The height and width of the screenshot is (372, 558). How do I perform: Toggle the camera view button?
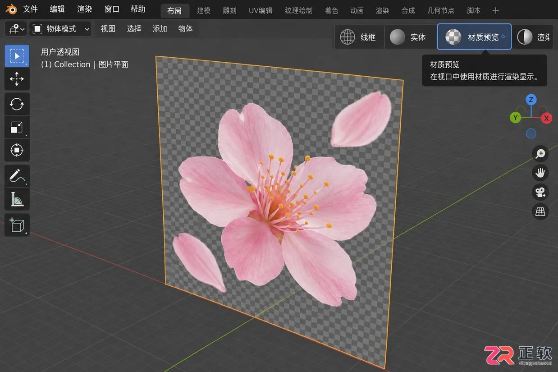tap(540, 192)
